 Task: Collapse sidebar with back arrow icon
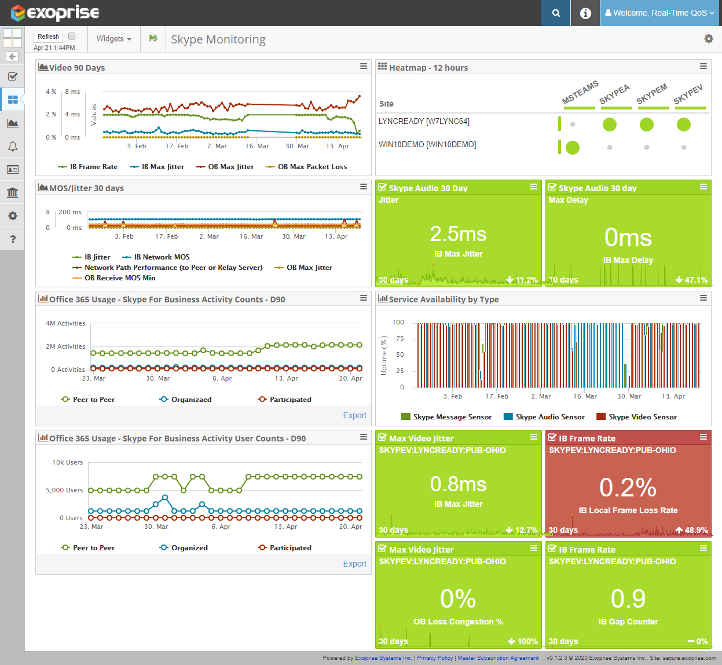coord(12,56)
